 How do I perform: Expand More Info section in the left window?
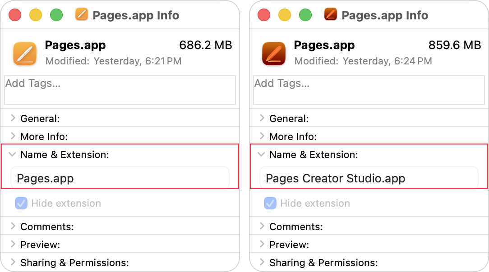[13, 136]
